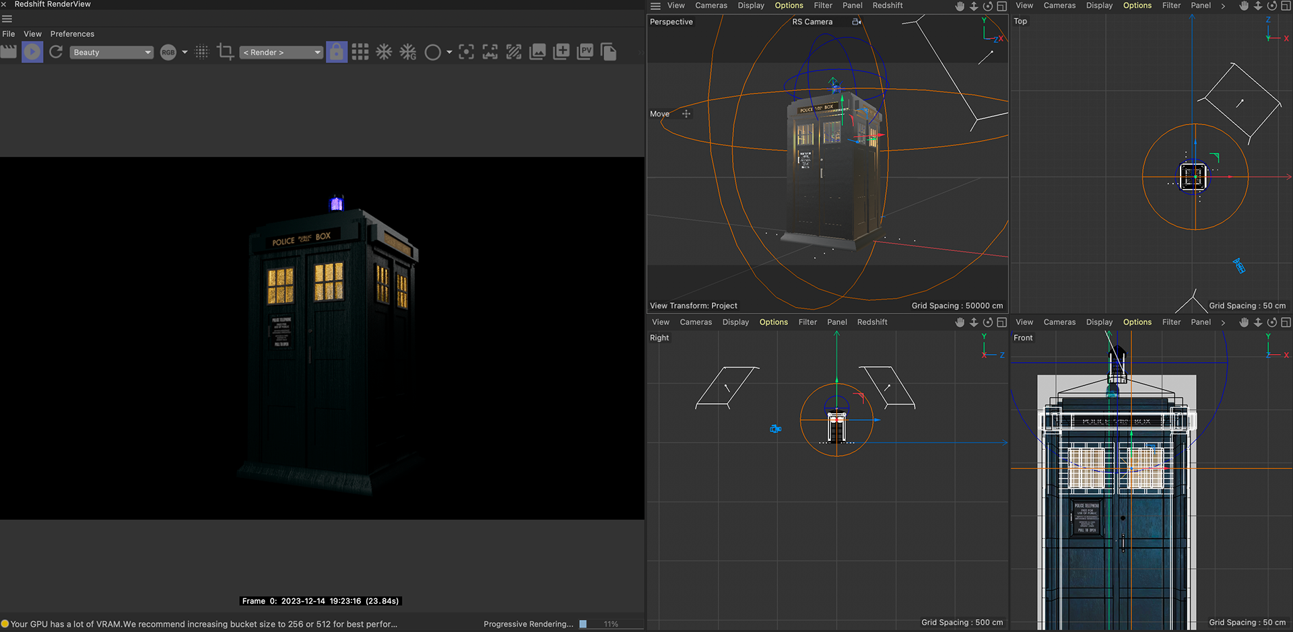Image resolution: width=1293 pixels, height=632 pixels.
Task: Expand the RGB channel options arrow
Action: tap(185, 52)
